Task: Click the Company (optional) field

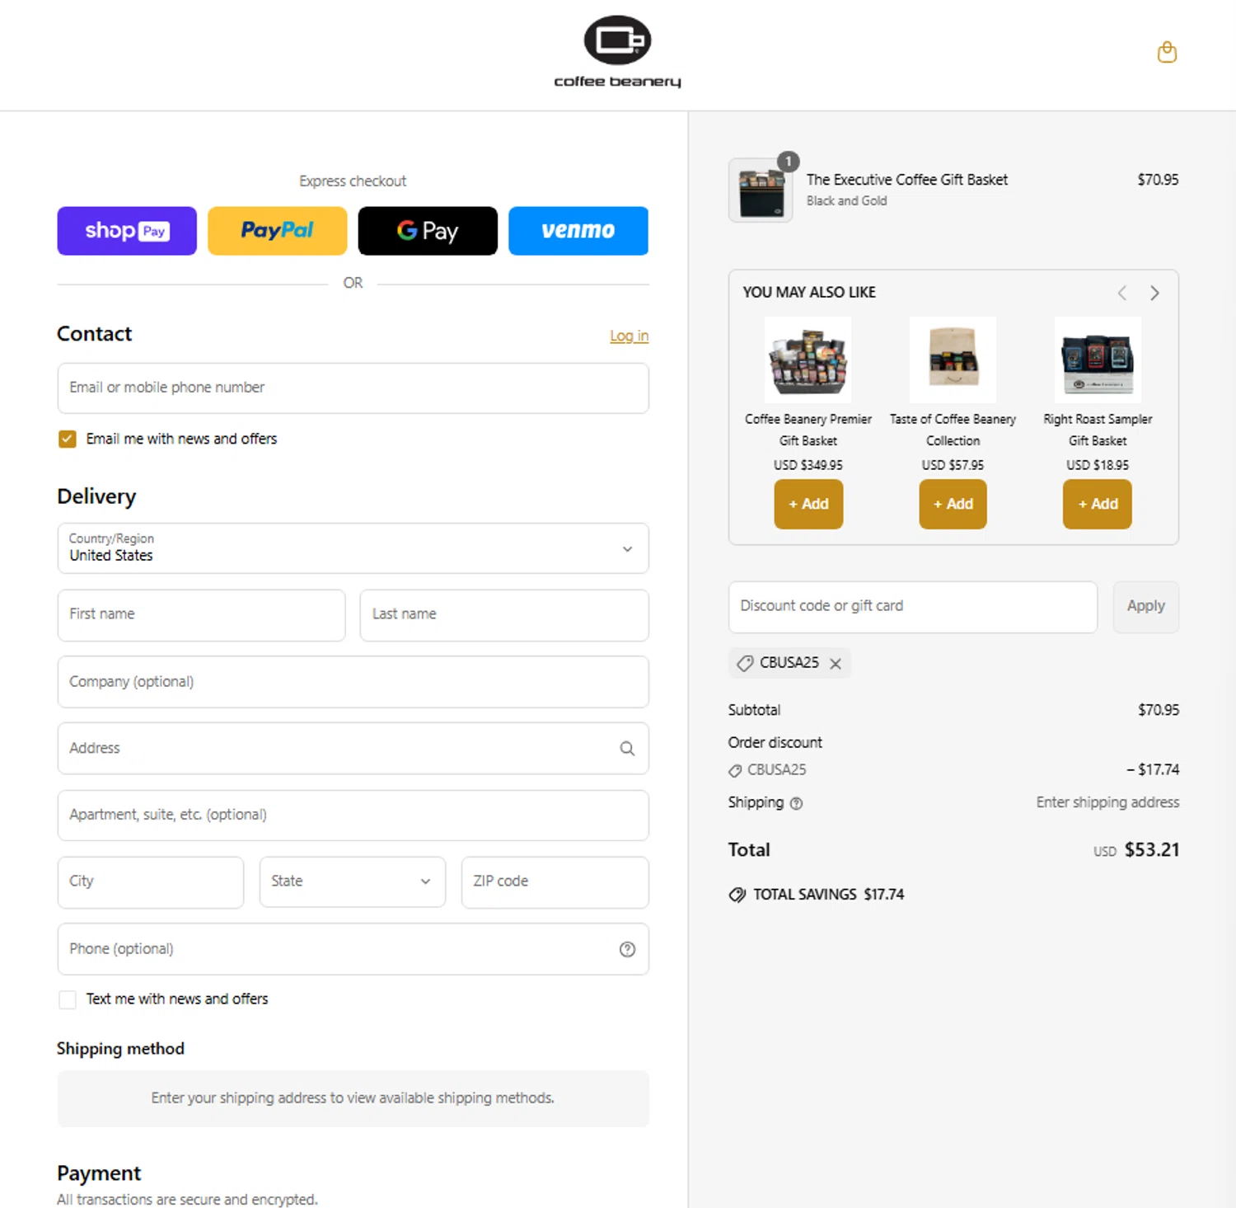Action: coord(353,682)
